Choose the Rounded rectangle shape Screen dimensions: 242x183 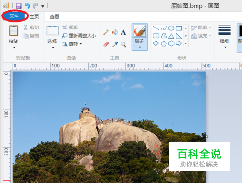pos(156,36)
